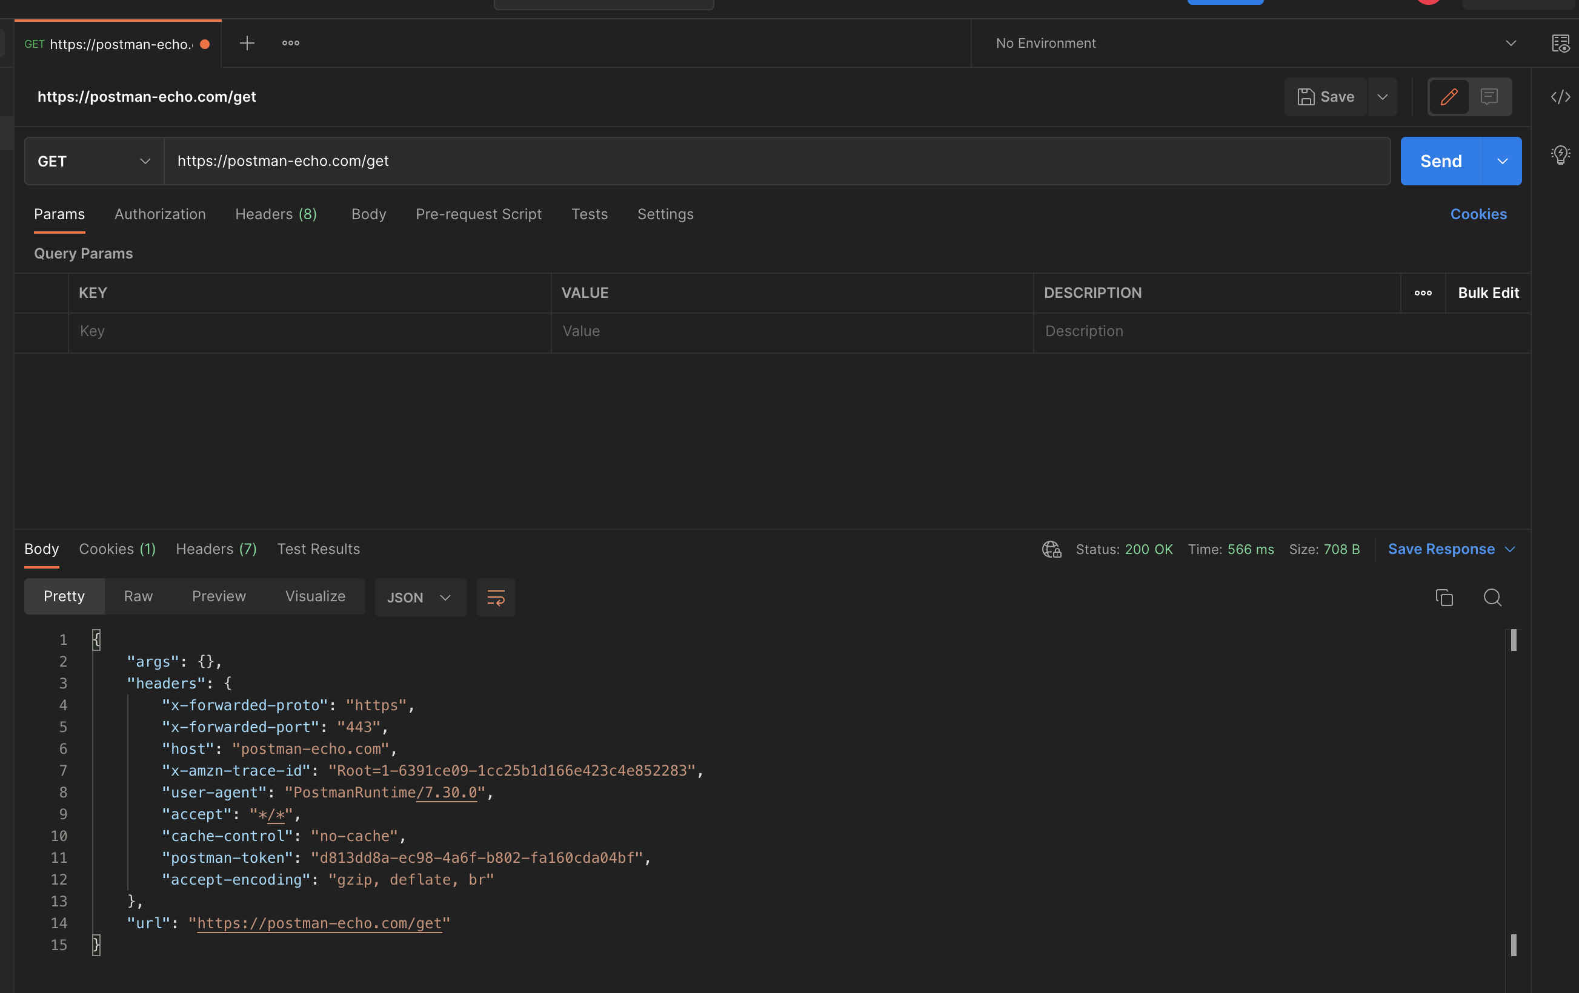Click the pencil edit mode icon

coord(1449,97)
